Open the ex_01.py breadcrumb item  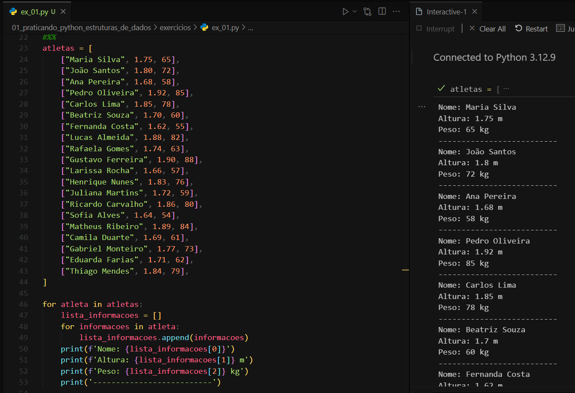pos(220,28)
